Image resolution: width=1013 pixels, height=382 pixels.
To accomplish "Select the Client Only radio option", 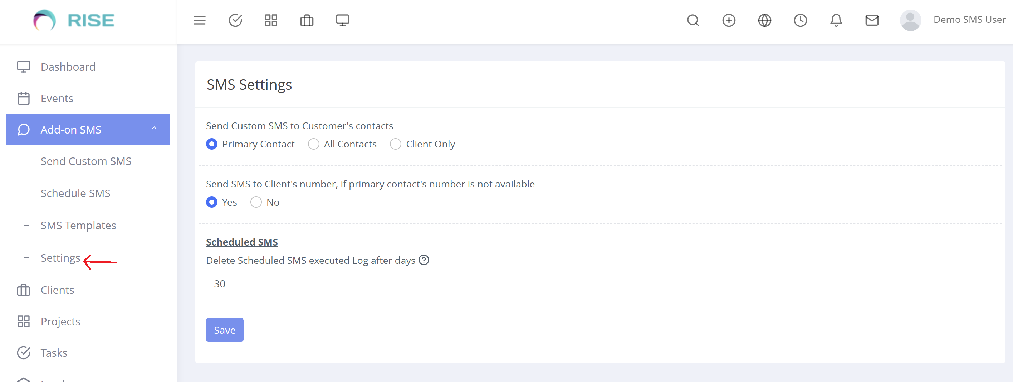I will pyautogui.click(x=395, y=144).
